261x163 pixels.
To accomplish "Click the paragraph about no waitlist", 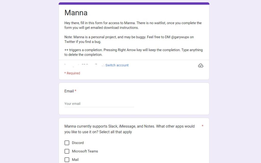I will click(x=133, y=25).
